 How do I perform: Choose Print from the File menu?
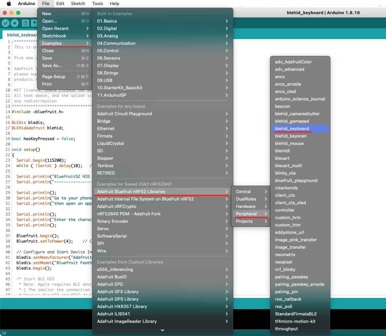click(65, 84)
